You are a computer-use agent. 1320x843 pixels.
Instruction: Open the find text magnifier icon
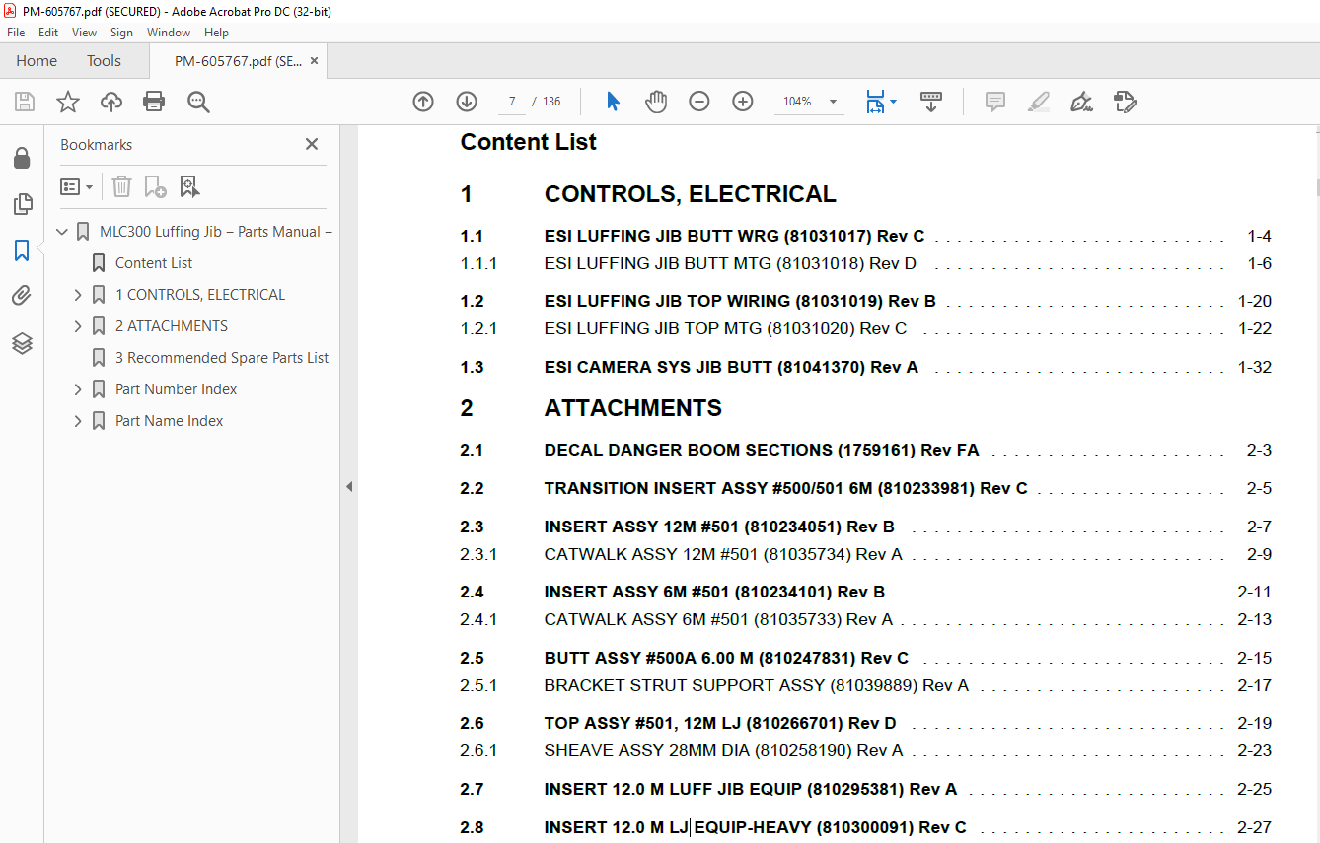198,102
